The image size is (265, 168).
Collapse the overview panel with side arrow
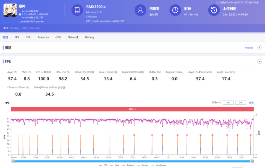[260, 48]
